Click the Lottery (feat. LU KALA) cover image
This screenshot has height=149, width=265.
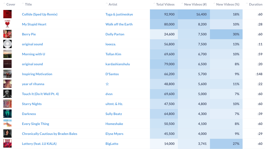click(7, 143)
